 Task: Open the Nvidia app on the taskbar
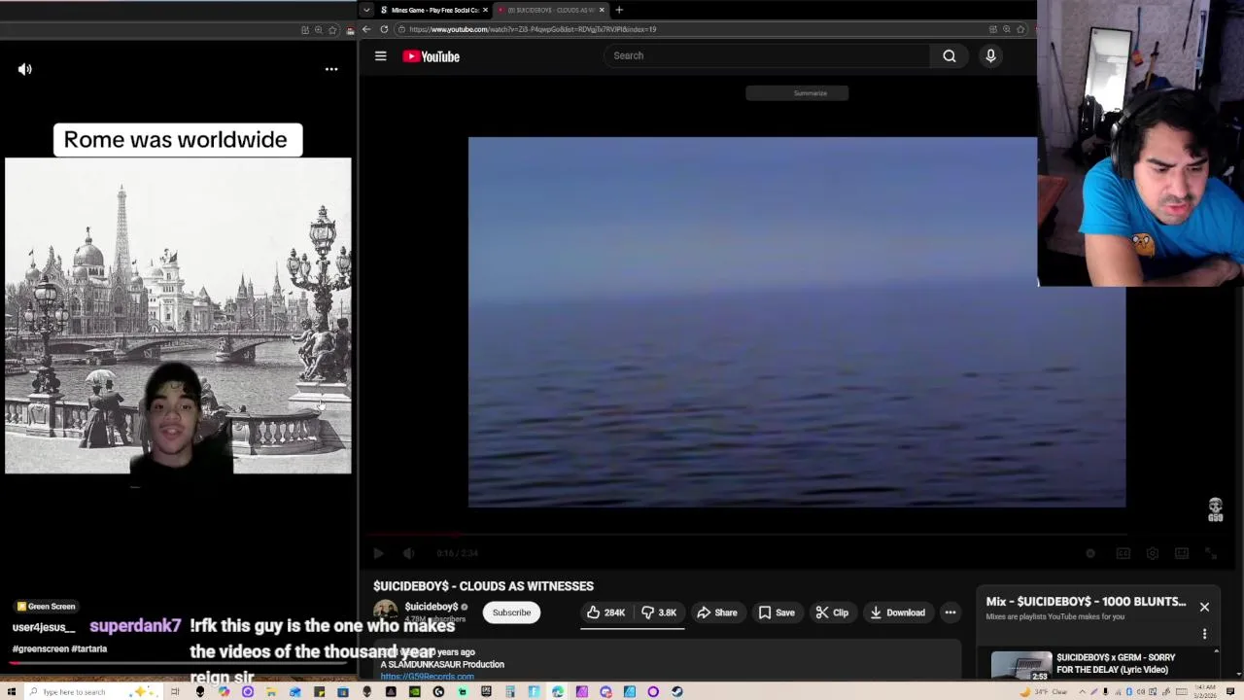pos(415,691)
